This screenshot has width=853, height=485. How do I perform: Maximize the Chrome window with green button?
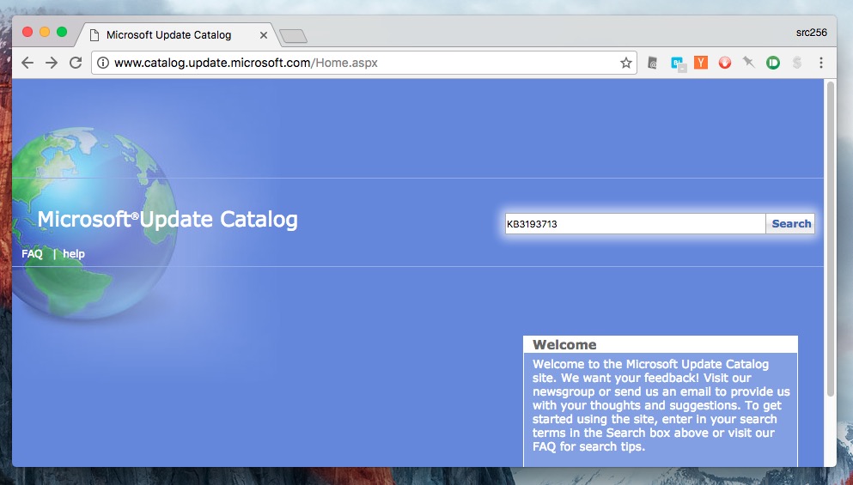(62, 32)
